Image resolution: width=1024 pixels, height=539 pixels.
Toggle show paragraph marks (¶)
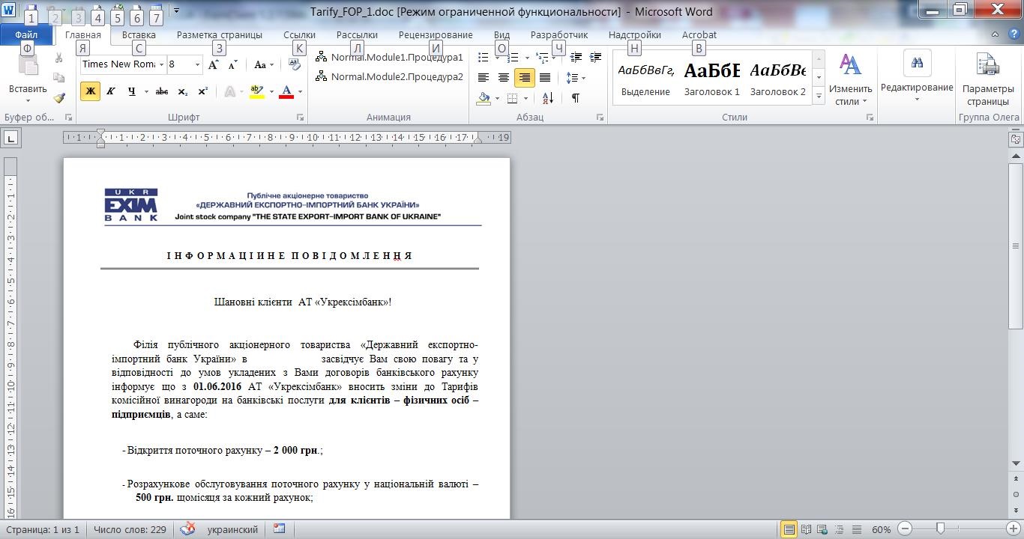click(575, 97)
